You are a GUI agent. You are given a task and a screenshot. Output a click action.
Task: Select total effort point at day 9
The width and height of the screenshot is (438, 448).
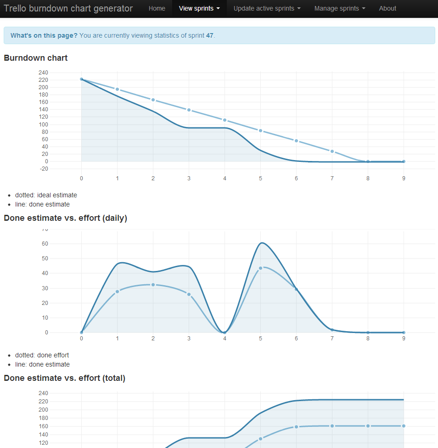404,426
